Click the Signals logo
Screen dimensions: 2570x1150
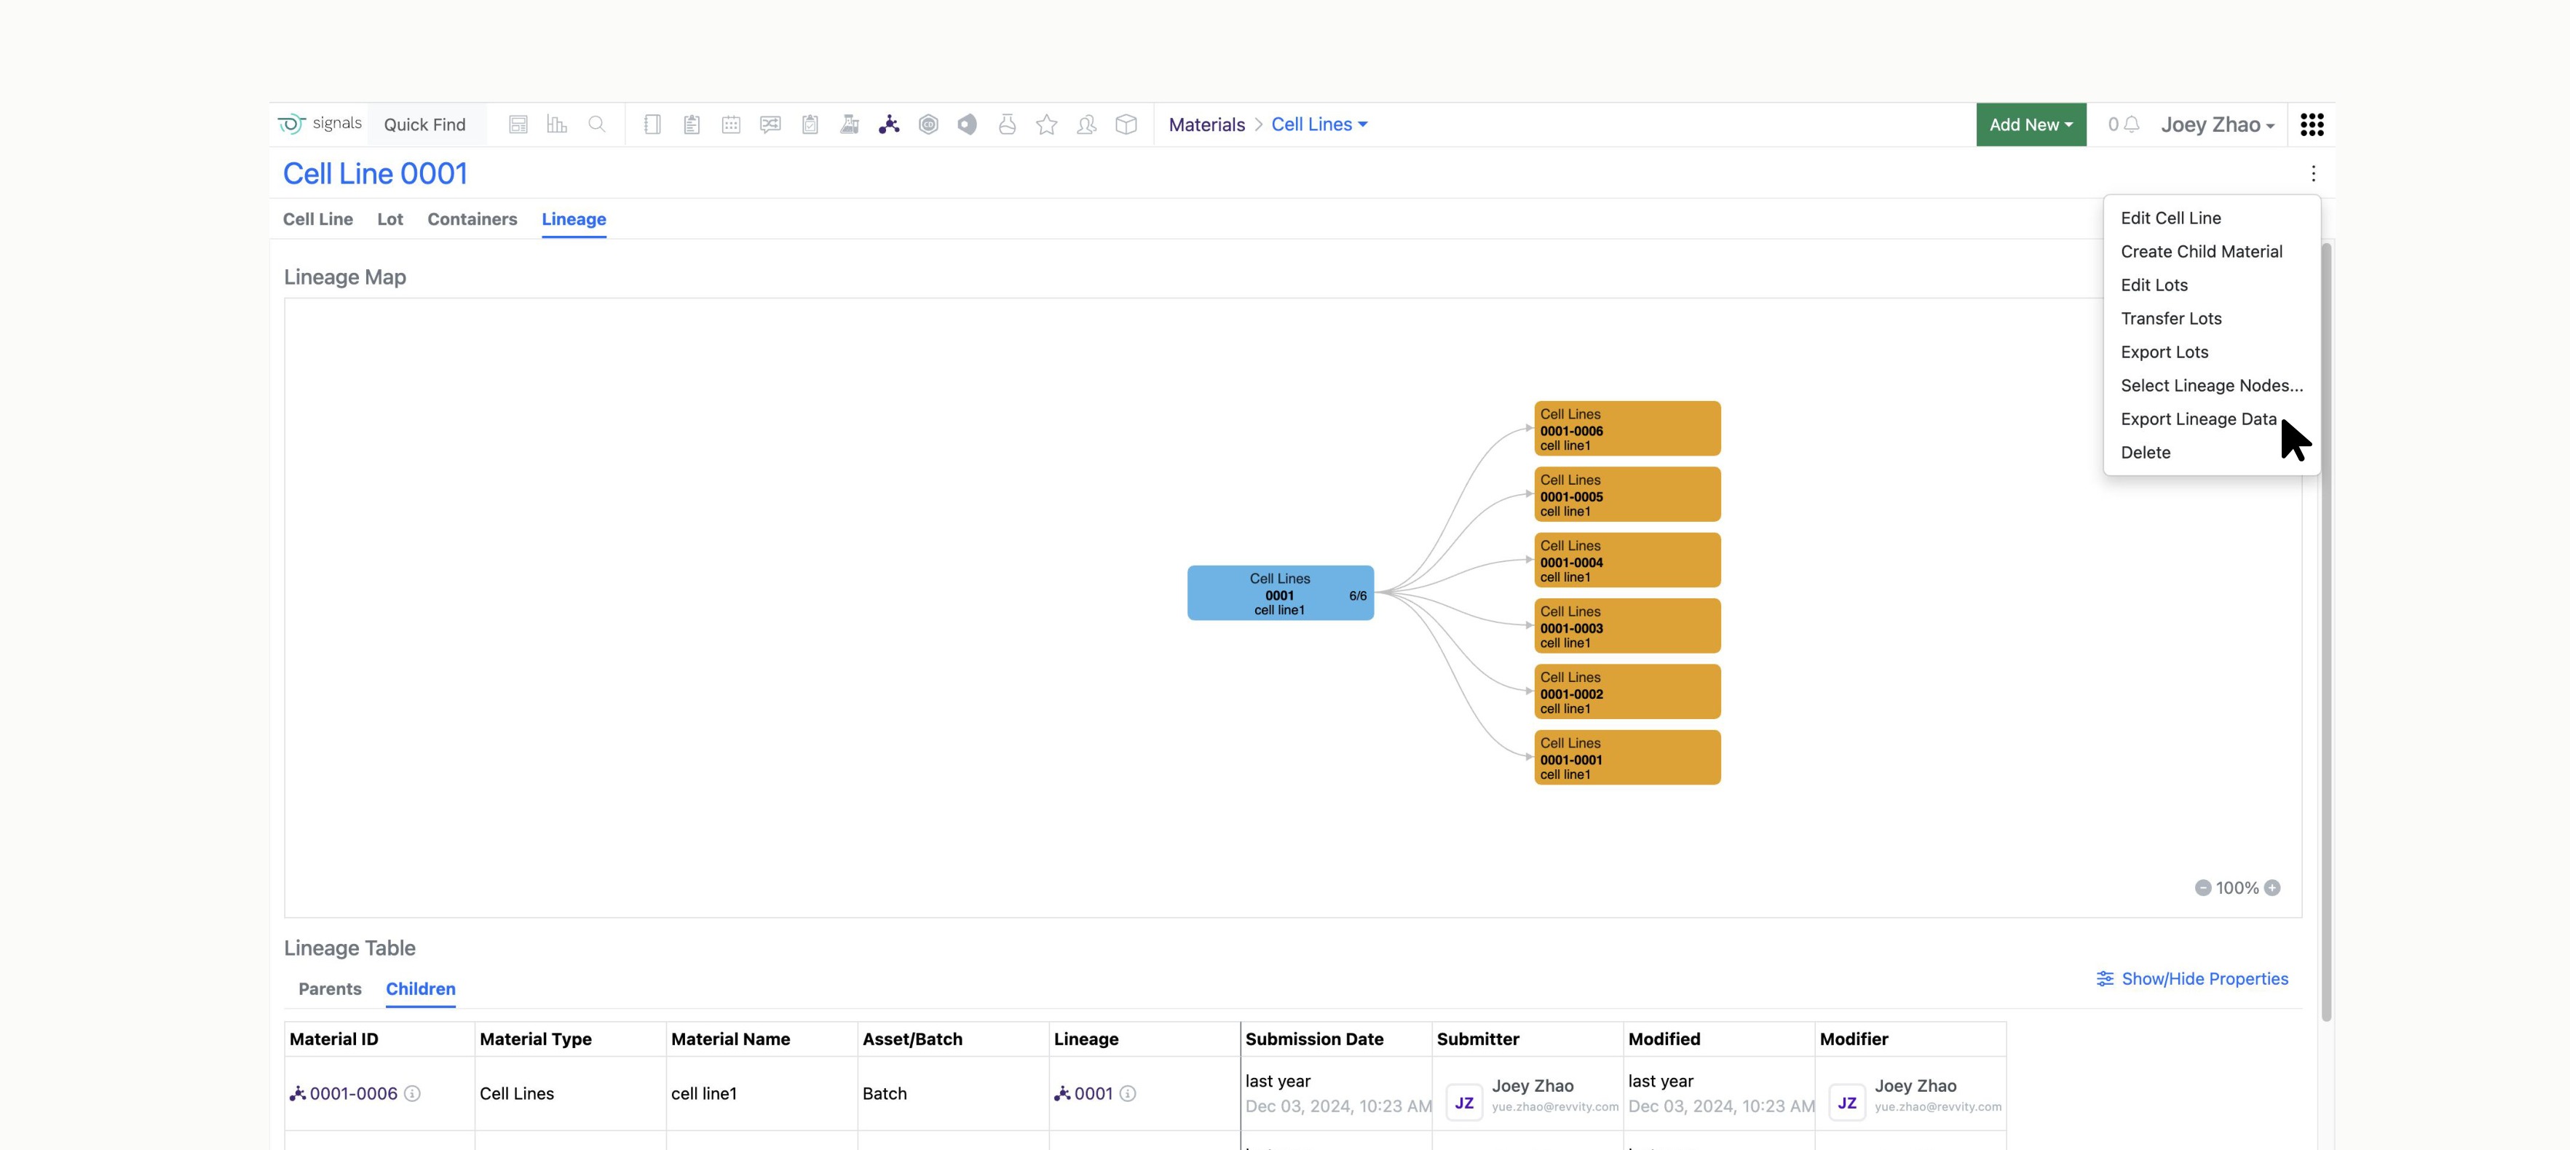click(x=320, y=124)
